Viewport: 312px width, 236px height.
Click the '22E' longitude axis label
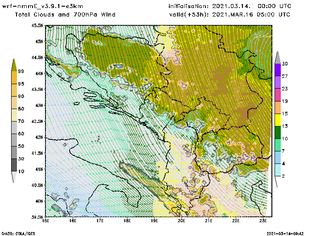pos(236,221)
